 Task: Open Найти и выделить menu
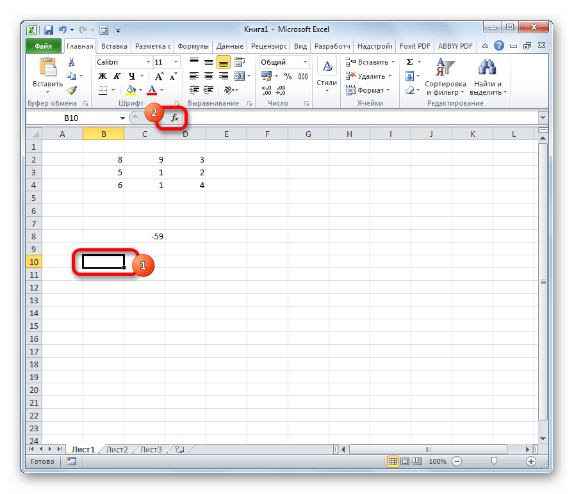click(488, 77)
